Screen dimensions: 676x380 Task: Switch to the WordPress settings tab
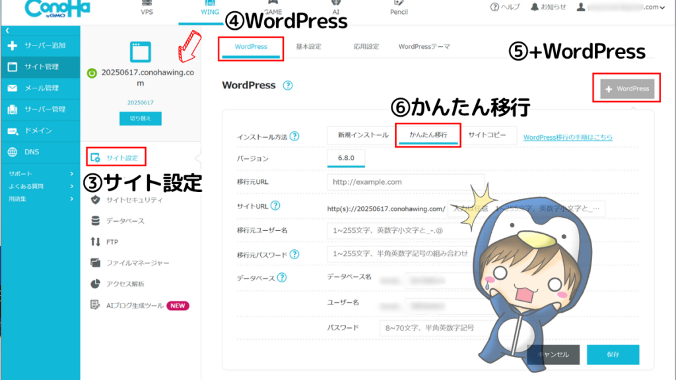[x=250, y=47]
